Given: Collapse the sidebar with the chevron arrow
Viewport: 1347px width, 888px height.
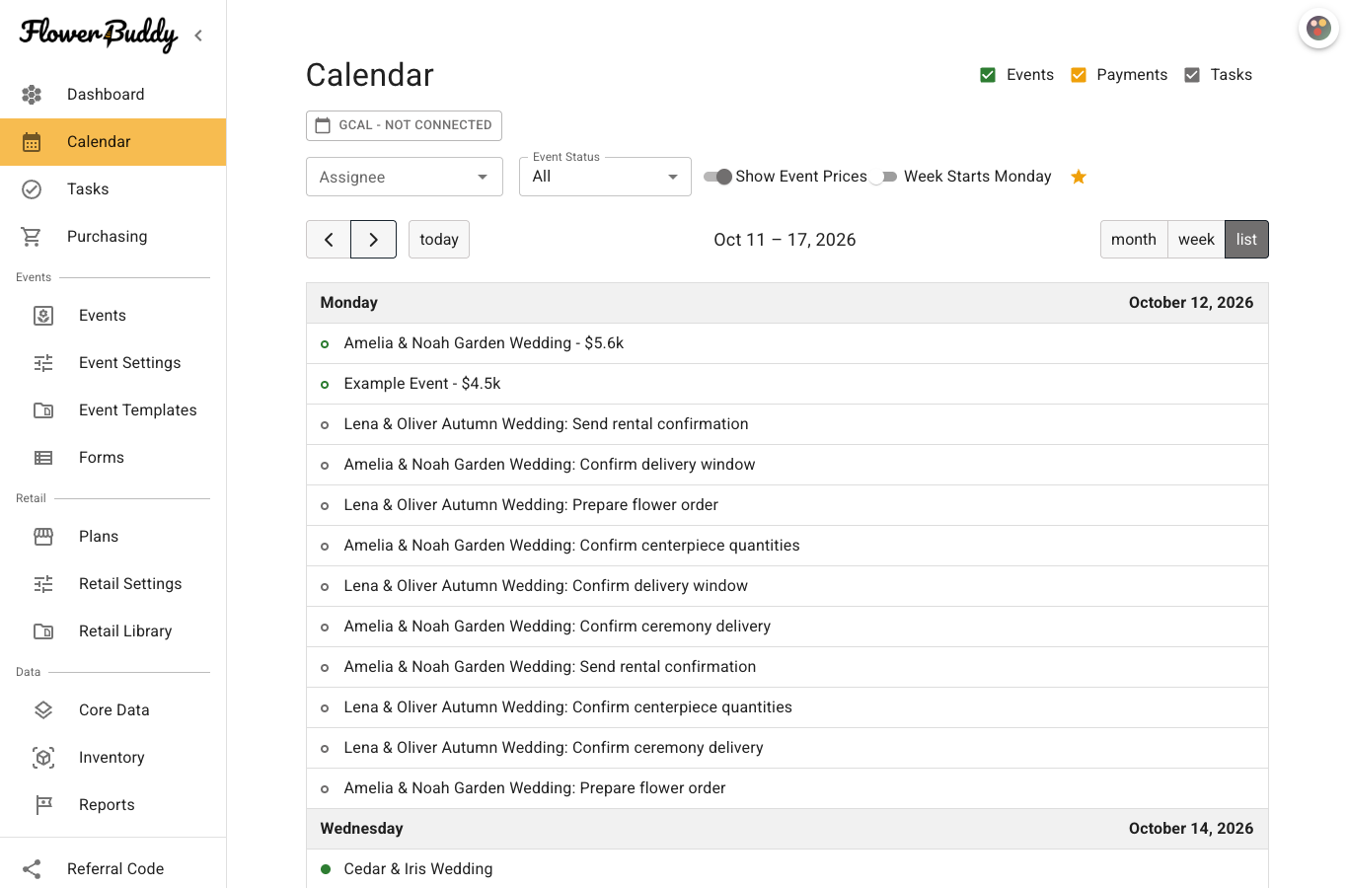Looking at the screenshot, I should [x=198, y=36].
